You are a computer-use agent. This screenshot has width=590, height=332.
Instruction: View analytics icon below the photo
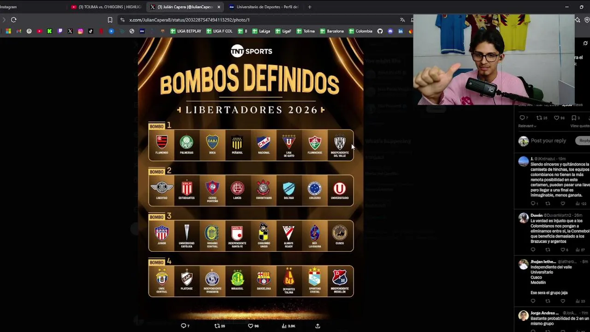coord(284,326)
